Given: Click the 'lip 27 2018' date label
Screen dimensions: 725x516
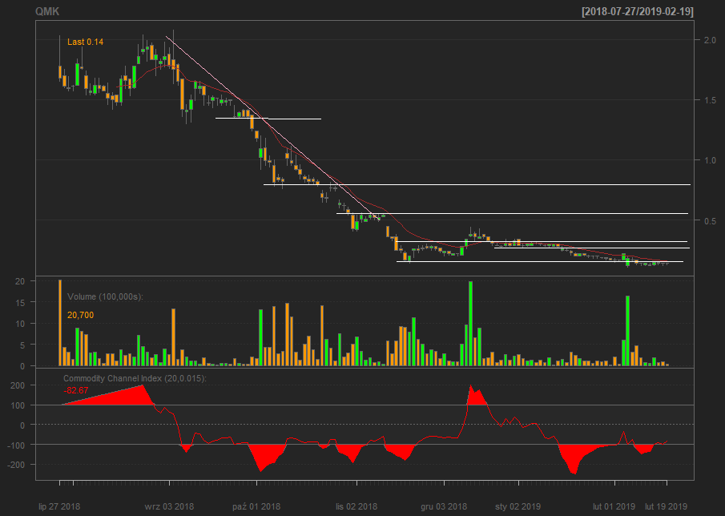Looking at the screenshot, I should [59, 506].
